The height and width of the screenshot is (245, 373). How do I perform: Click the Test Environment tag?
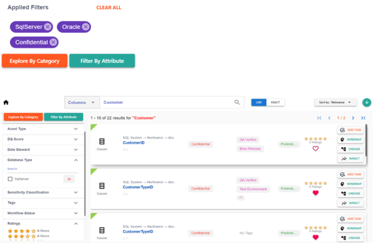253,189
